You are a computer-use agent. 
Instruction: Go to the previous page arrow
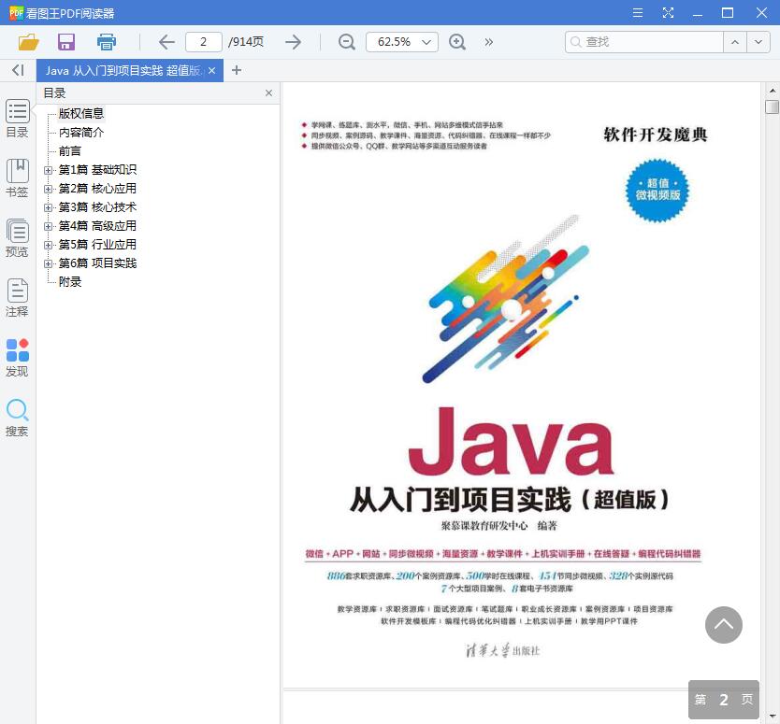click(166, 42)
